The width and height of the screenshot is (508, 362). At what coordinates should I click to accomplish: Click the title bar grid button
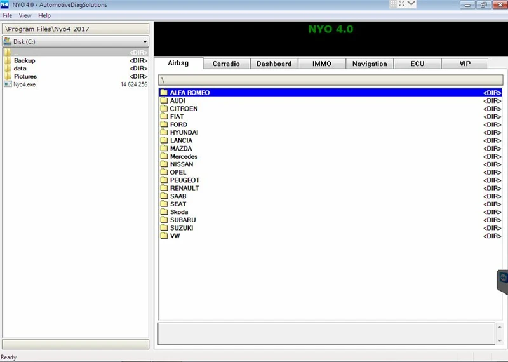tap(393, 4)
